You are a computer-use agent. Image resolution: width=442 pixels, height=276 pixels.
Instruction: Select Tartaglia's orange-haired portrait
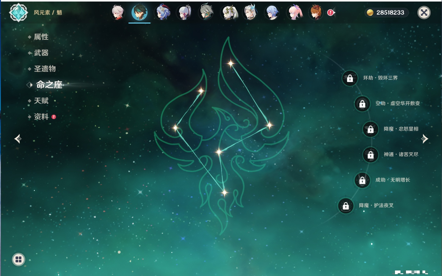coord(316,13)
